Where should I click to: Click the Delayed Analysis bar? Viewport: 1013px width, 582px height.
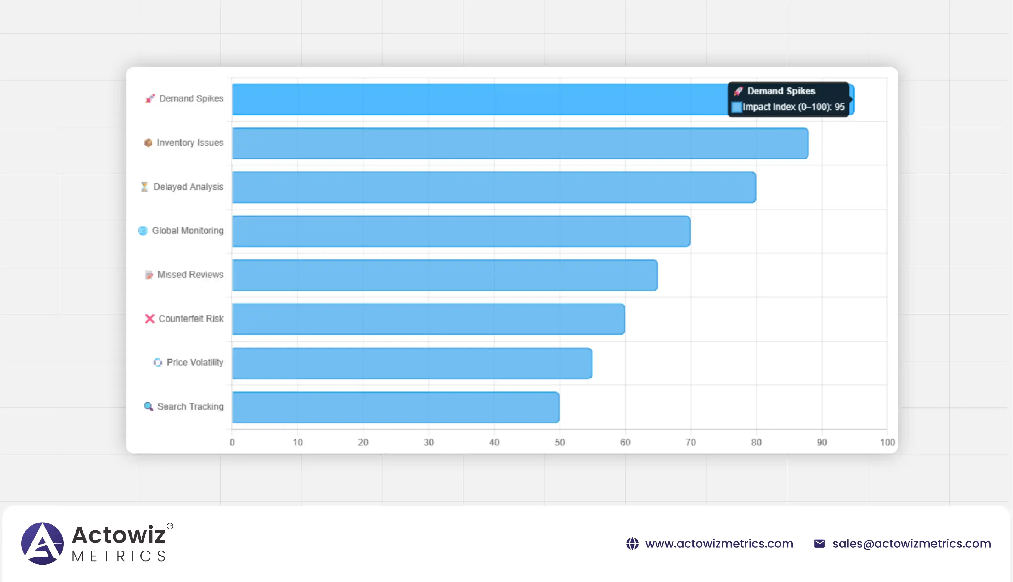click(x=494, y=187)
